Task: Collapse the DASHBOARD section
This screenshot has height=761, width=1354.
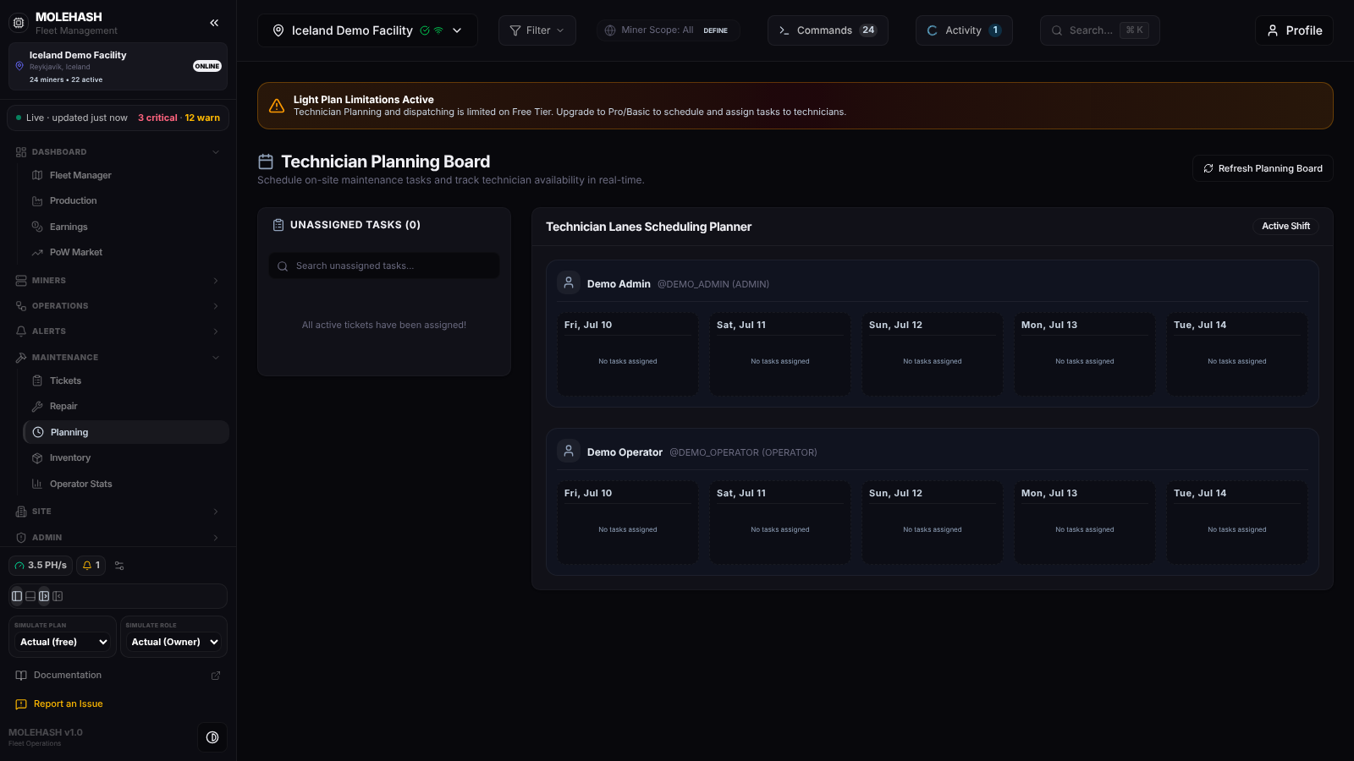Action: tap(118, 152)
